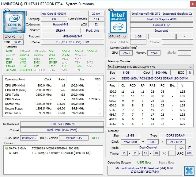The width and height of the screenshot is (196, 177).
Task: Open the GPU #0 selector dropdown
Action: pos(118,37)
